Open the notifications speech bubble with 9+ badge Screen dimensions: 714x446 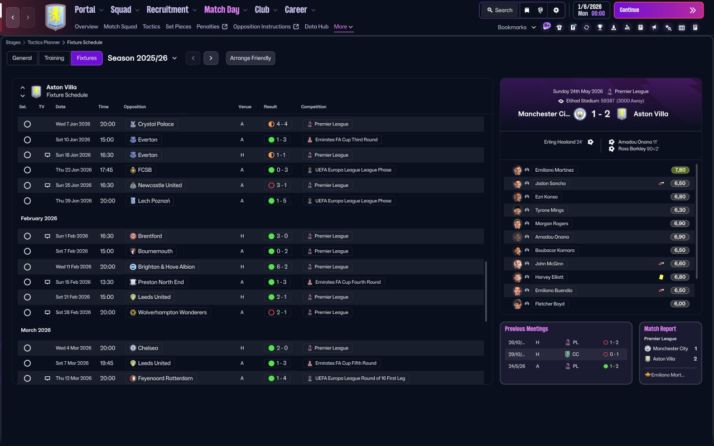click(546, 27)
